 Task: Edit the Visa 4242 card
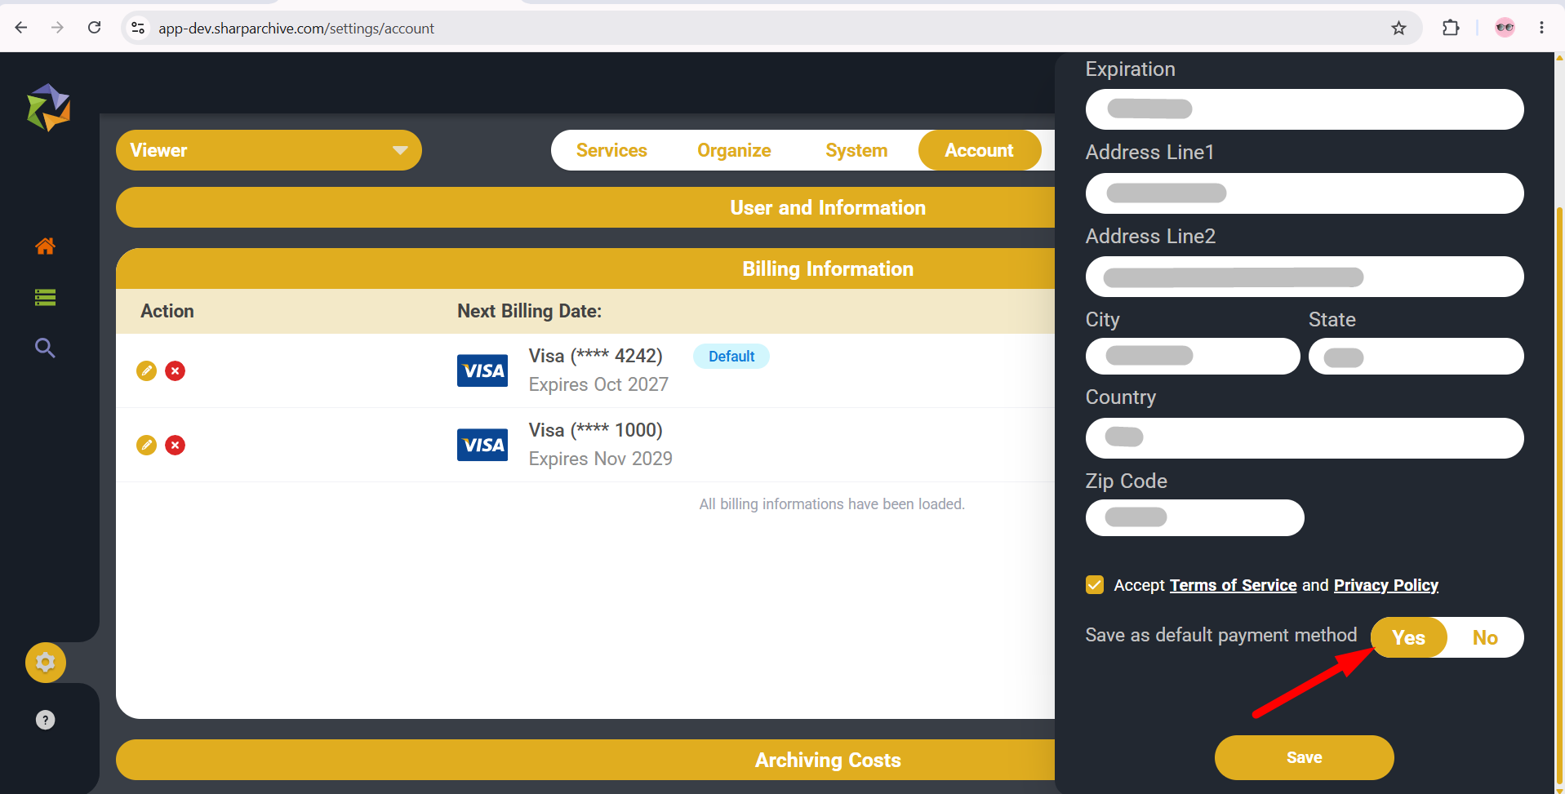click(x=146, y=370)
